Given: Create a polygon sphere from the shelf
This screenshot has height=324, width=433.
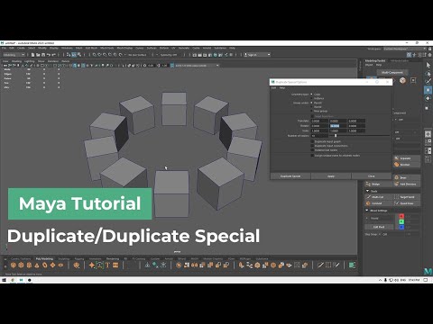Looking at the screenshot, I should [14, 265].
